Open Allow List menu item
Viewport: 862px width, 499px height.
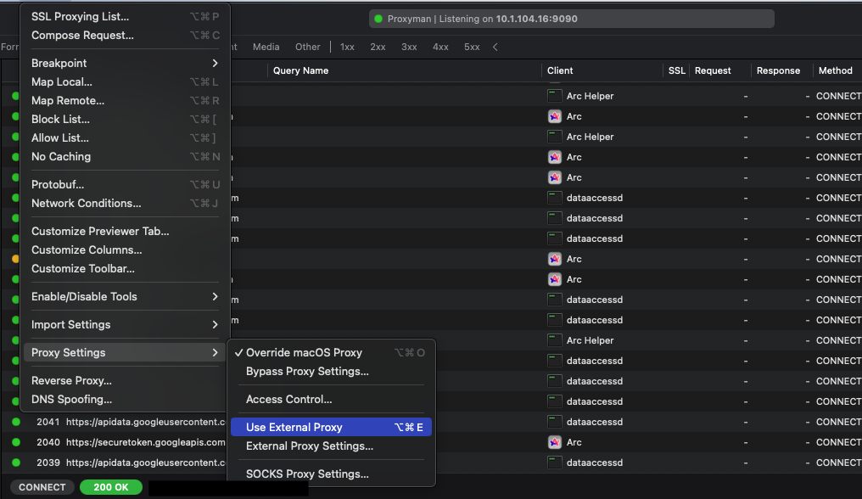125,138
